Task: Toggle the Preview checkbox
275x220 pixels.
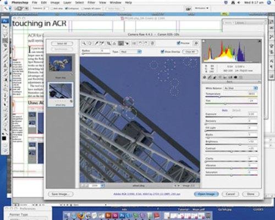Action: (178, 43)
